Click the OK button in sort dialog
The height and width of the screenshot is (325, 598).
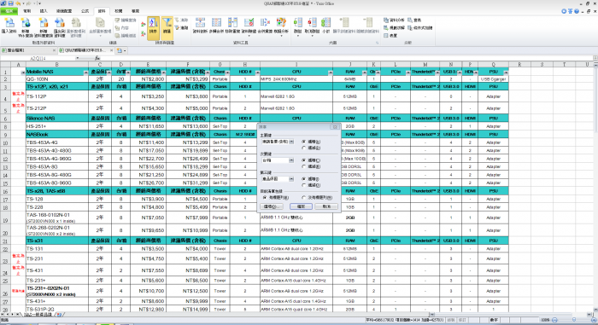[x=301, y=206]
